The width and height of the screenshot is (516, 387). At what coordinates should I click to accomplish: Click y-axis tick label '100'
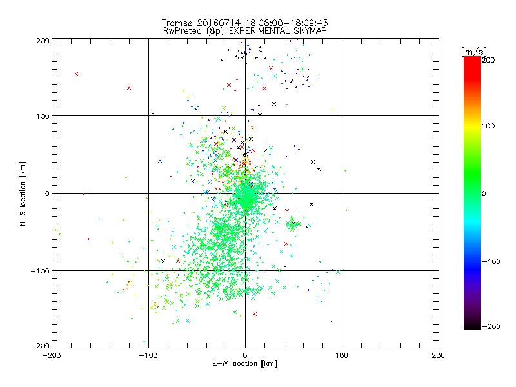point(43,117)
